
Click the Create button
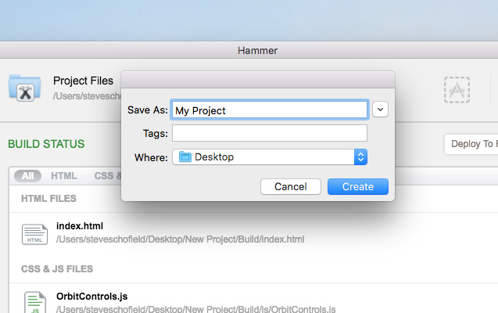coord(358,186)
